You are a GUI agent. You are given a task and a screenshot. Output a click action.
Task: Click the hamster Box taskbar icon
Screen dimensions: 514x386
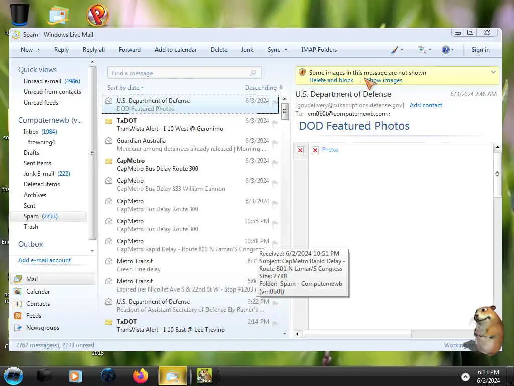point(204,376)
